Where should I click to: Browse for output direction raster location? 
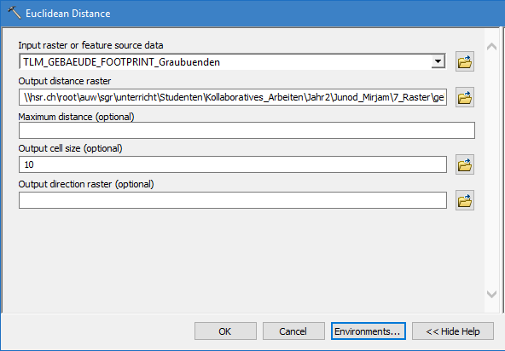point(464,200)
